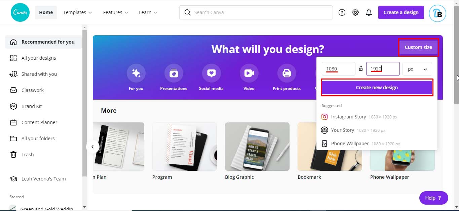Image resolution: width=459 pixels, height=211 pixels.
Task: Select the Presentations category icon
Action: pyautogui.click(x=174, y=73)
